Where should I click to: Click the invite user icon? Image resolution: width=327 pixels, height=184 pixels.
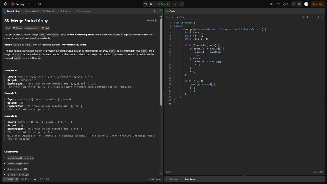299,4
